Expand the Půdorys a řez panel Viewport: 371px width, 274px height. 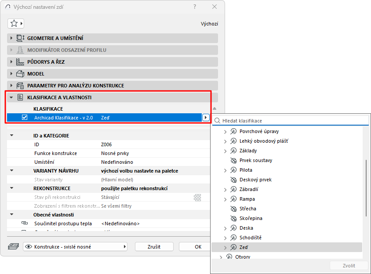click(11, 62)
